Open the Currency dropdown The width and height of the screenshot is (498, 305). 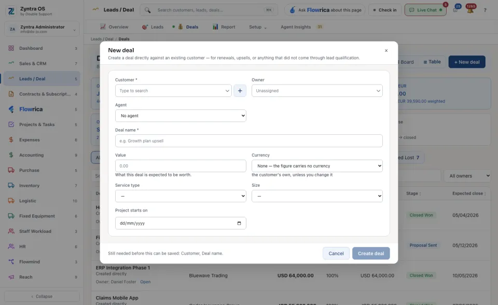[317, 166]
